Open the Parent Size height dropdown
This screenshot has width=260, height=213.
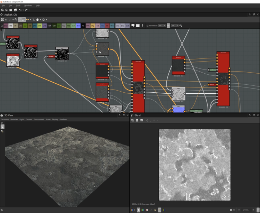(175, 26)
